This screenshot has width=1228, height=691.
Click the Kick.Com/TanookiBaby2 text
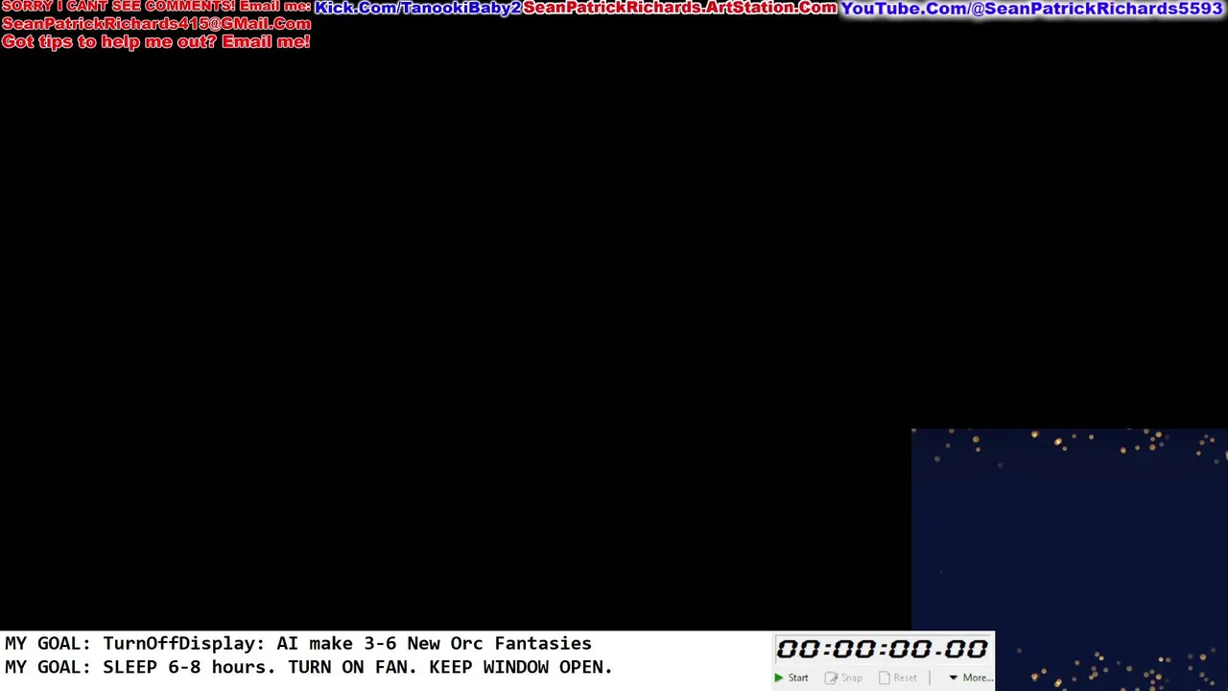click(x=417, y=8)
